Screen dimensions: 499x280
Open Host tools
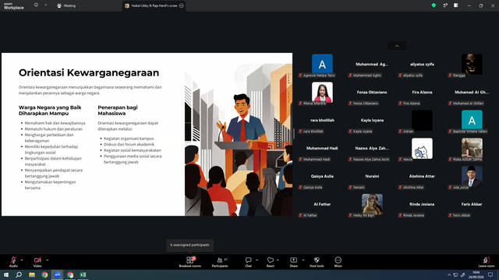(x=317, y=262)
